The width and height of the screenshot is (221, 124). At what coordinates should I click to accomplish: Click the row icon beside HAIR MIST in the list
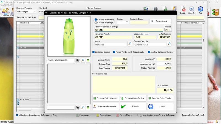pos(18,99)
